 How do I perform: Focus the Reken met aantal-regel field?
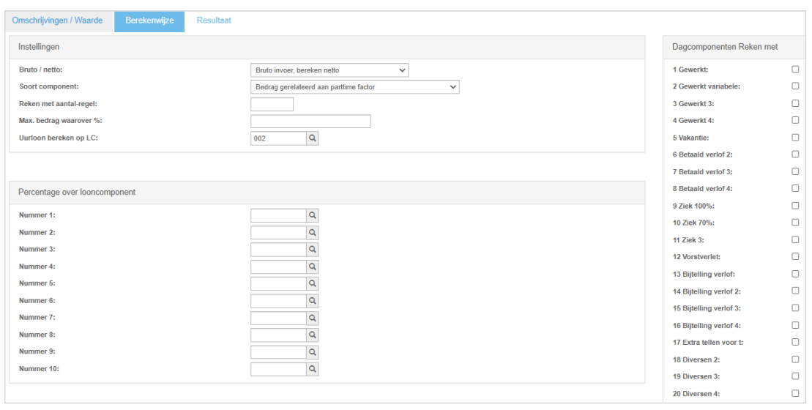[272, 104]
